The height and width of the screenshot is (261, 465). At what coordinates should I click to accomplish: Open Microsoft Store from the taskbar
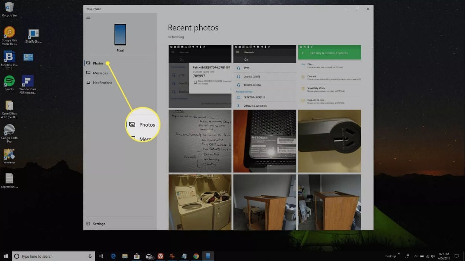click(137, 256)
